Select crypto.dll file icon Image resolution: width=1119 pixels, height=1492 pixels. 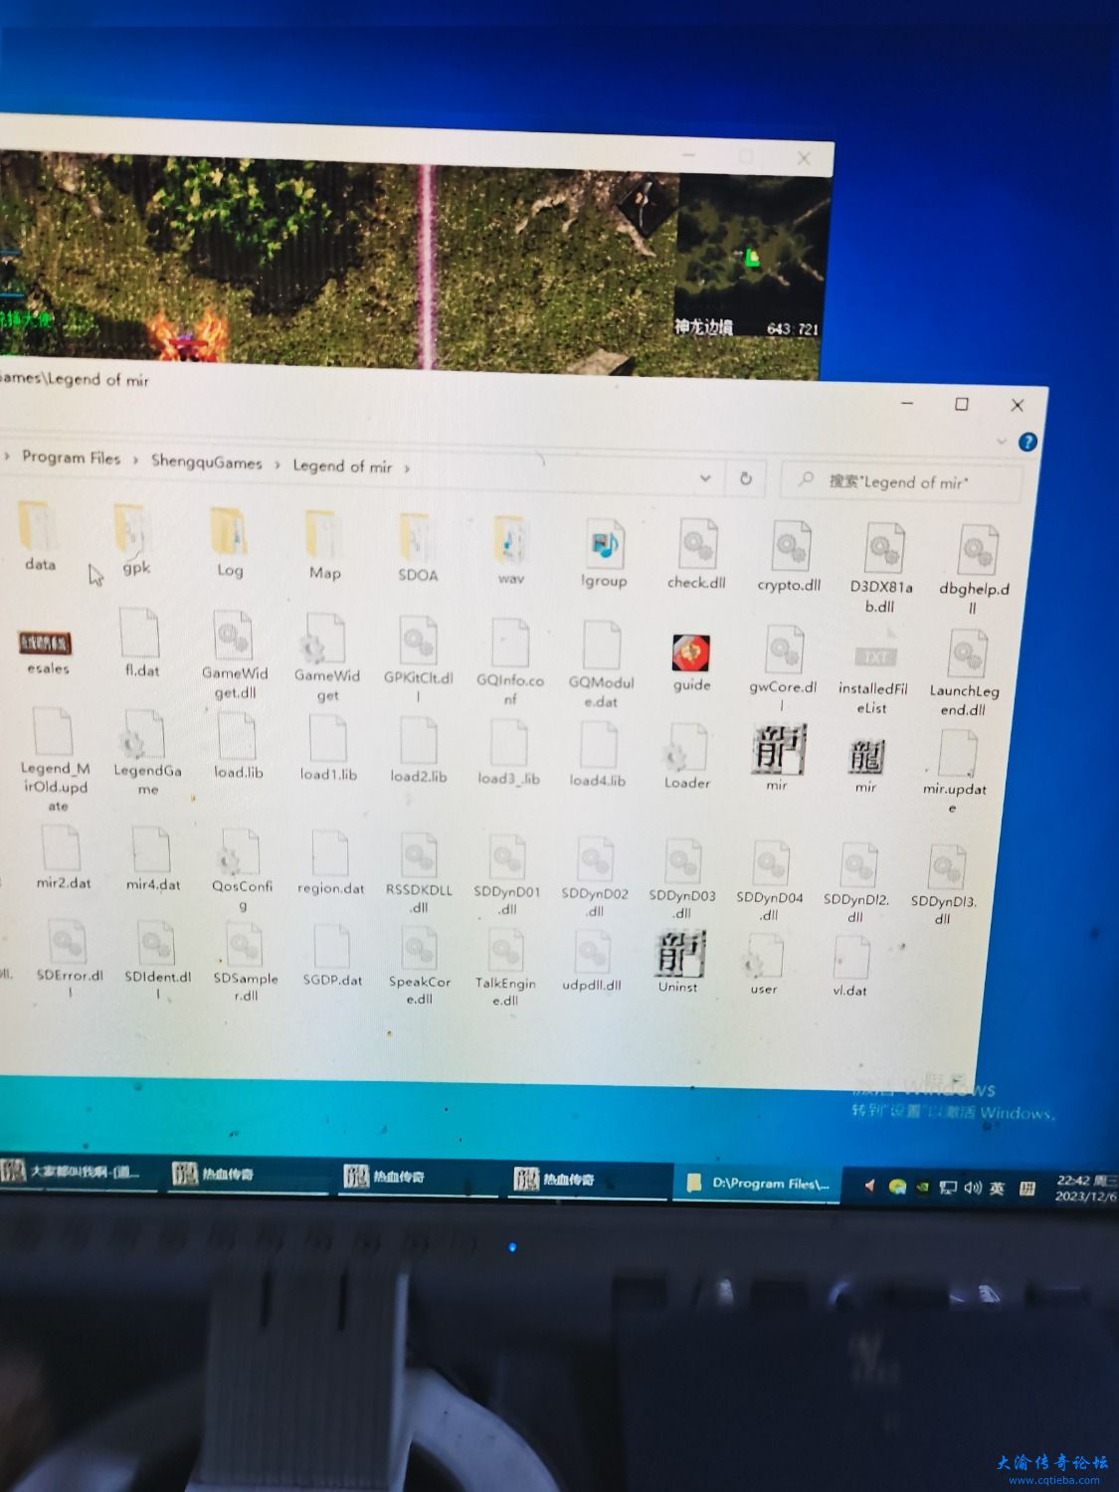[x=791, y=547]
